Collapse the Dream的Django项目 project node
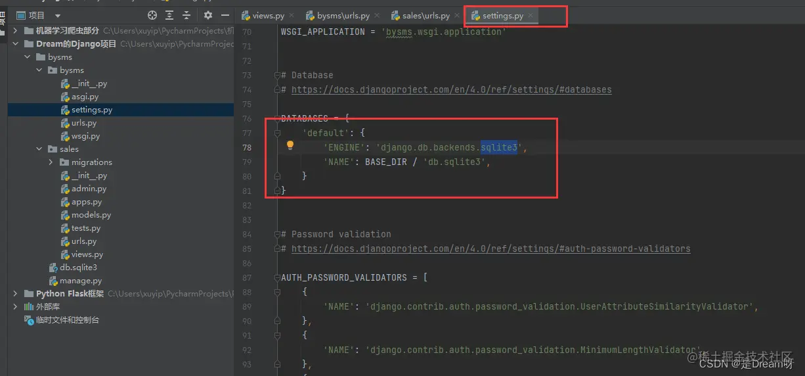 pos(16,44)
